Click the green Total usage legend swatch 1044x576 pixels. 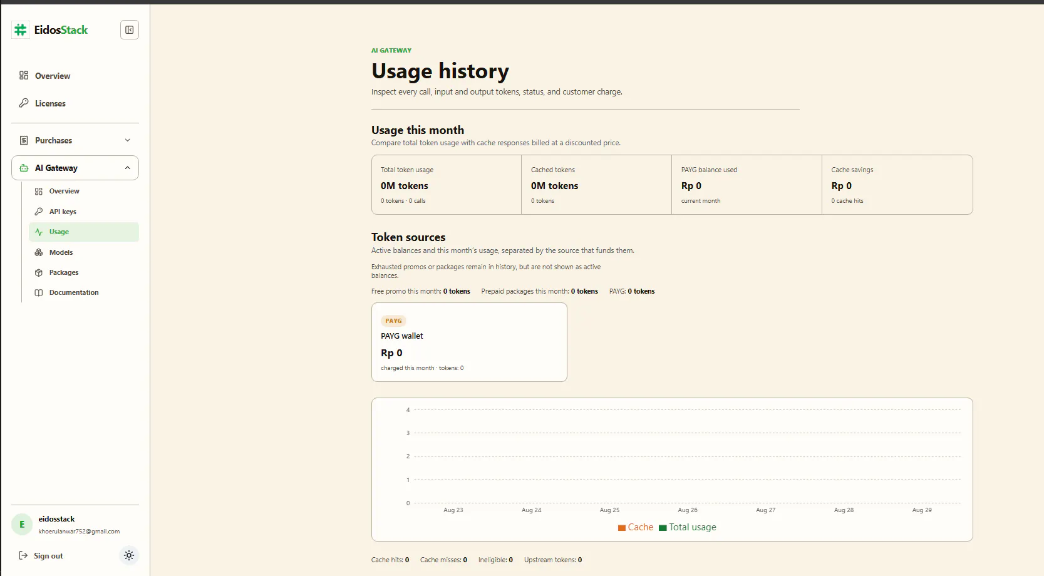coord(663,528)
